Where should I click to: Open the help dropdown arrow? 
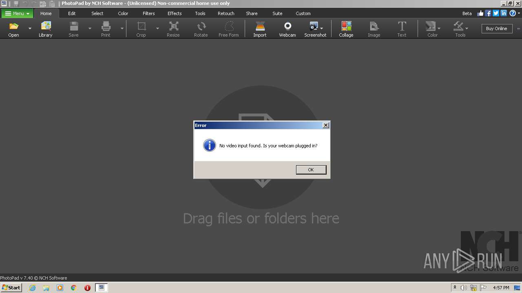click(519, 13)
